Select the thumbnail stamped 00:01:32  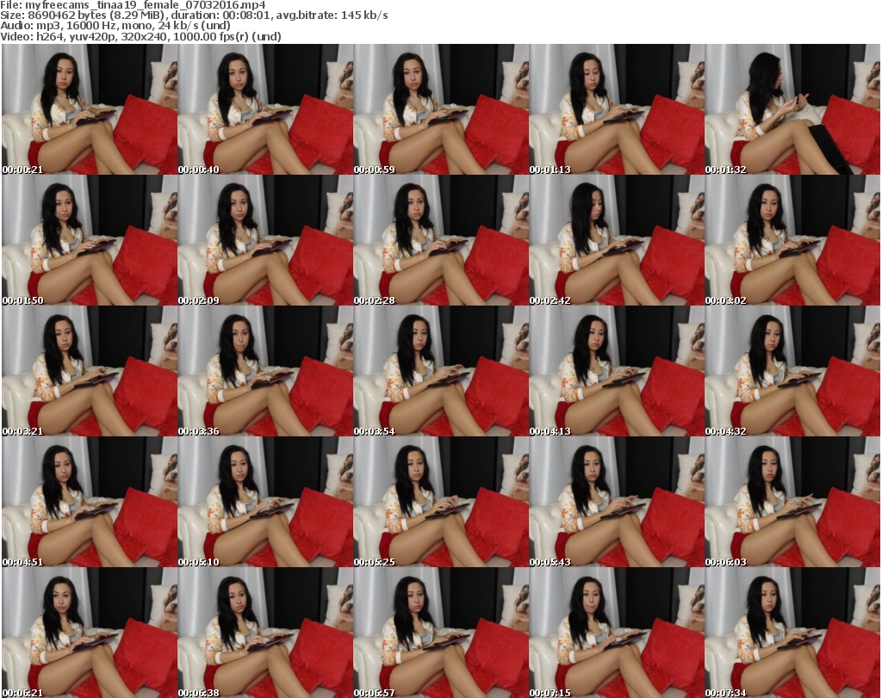pyautogui.click(x=792, y=109)
